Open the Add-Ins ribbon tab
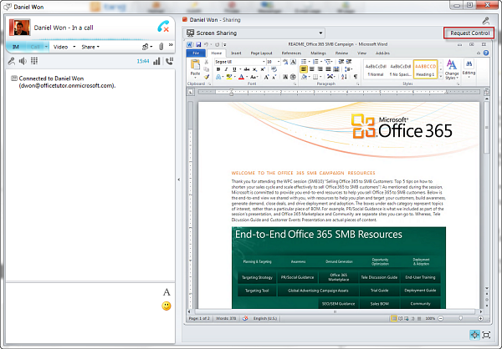The image size is (502, 349). [x=382, y=53]
